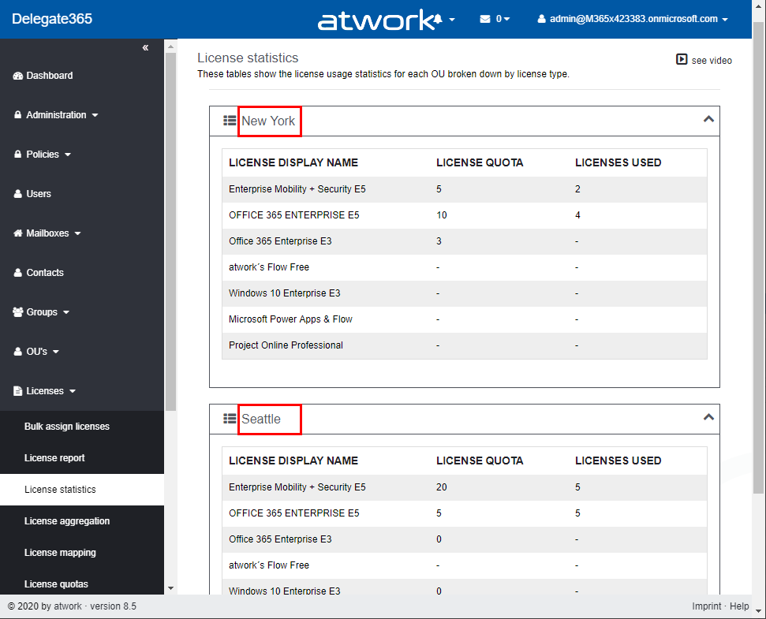Open Dashboard from the sidebar

pos(49,76)
